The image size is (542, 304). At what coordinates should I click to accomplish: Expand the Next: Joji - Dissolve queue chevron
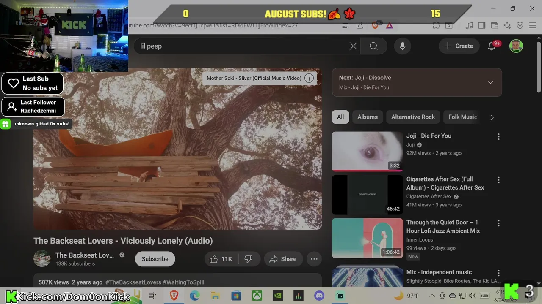[x=490, y=82]
